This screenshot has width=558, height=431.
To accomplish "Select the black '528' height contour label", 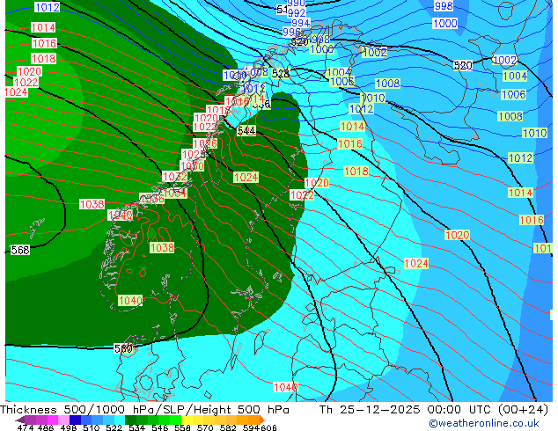I will pos(281,74).
